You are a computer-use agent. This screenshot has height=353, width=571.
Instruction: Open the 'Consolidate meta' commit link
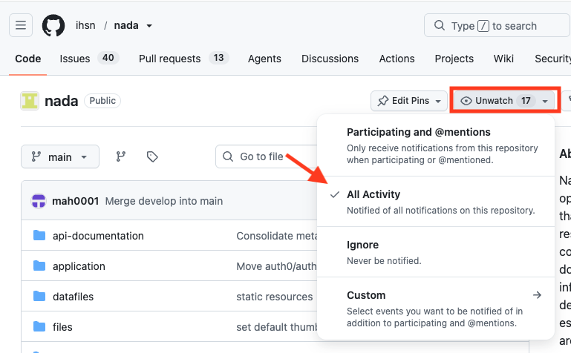coord(277,236)
